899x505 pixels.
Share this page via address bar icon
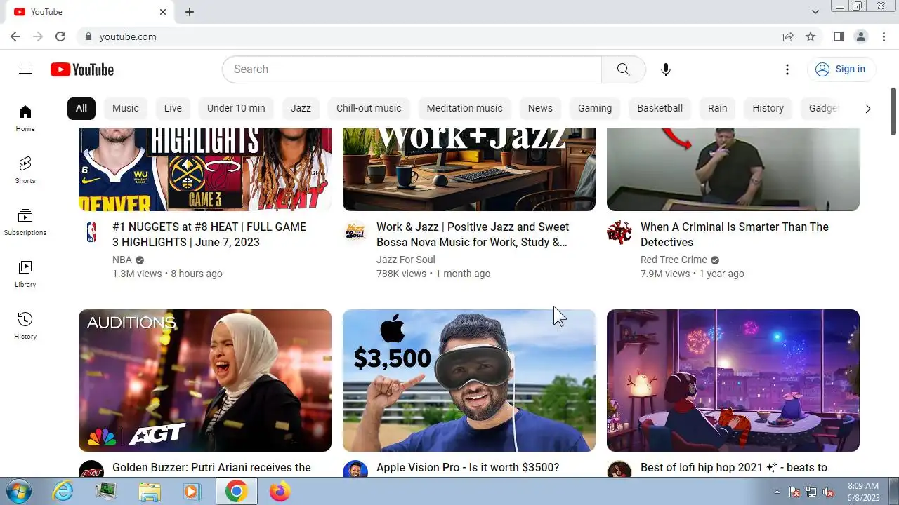[x=788, y=36]
